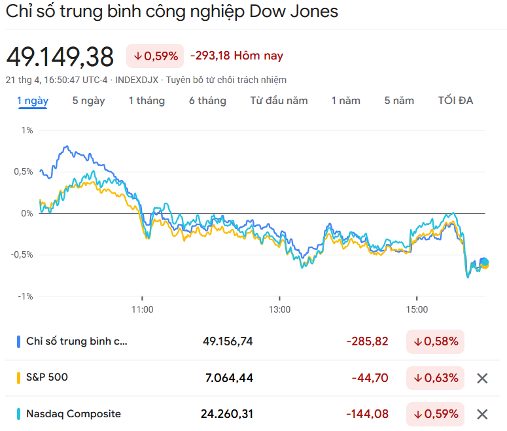Remove S&P 500 comparison with X icon
507x431 pixels.
[x=482, y=378]
